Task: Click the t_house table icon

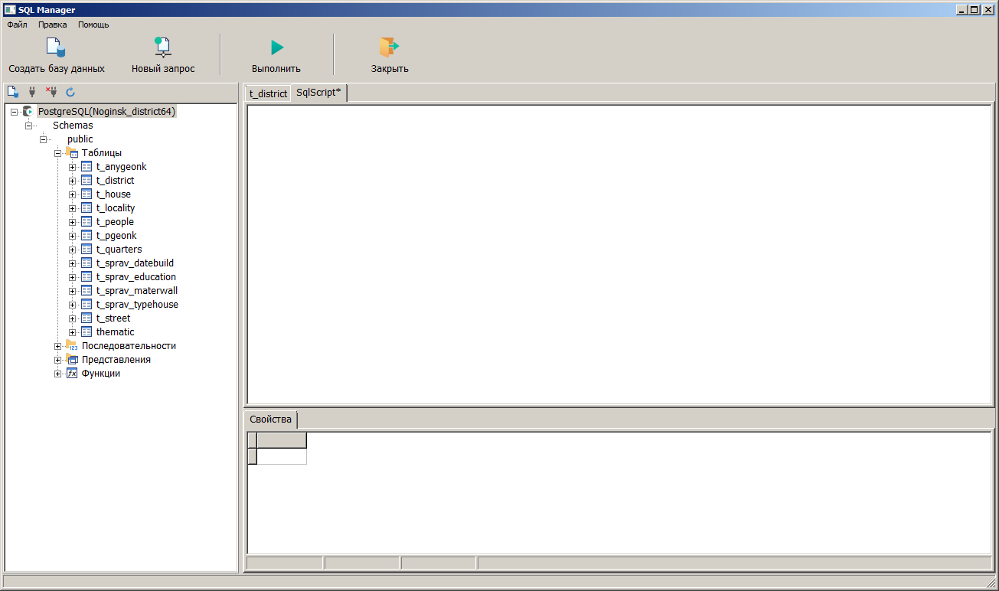Action: click(x=87, y=194)
